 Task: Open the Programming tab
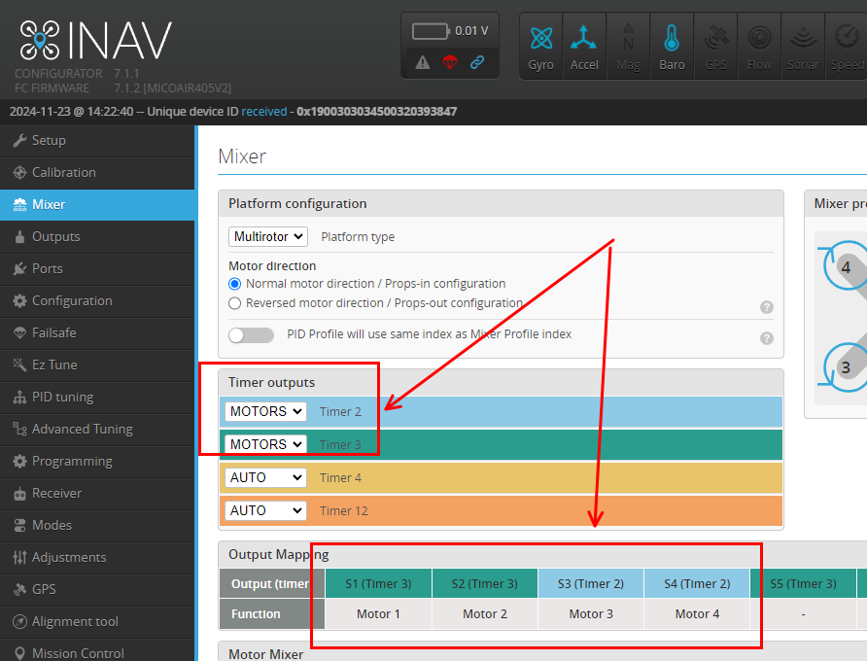pyautogui.click(x=97, y=462)
